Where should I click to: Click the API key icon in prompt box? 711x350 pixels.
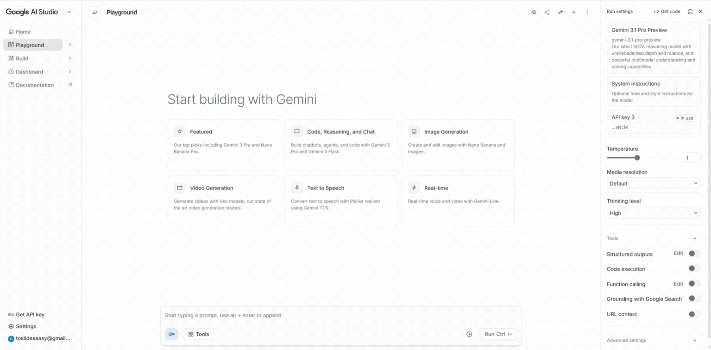click(x=171, y=334)
